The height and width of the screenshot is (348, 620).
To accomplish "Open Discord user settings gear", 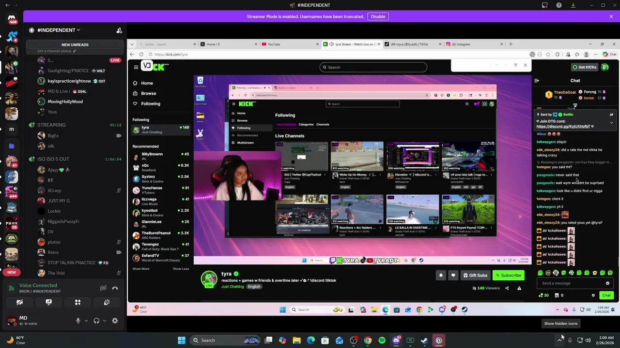I will [x=115, y=320].
